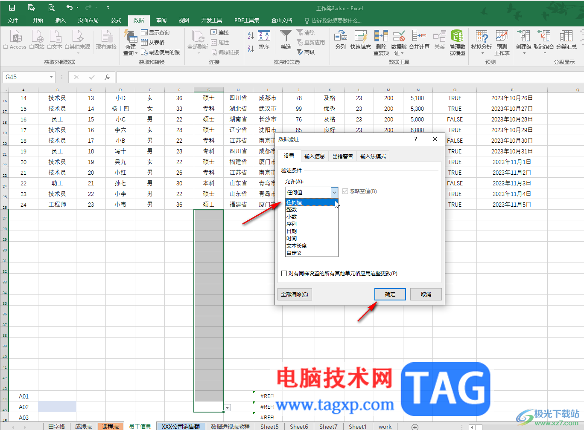Screen dimensions: 584x430
Task: Click the 全部清除 button
Action: [x=295, y=294]
